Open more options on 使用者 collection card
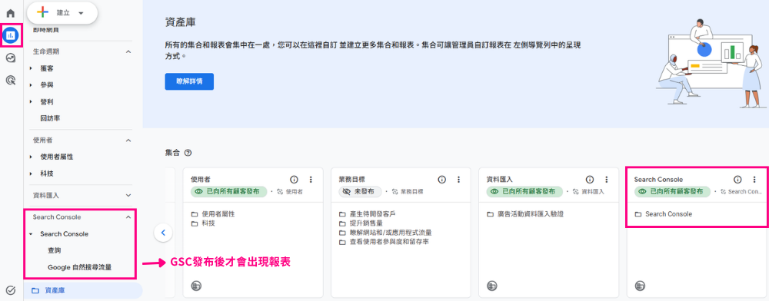This screenshot has height=301, width=769. coord(311,180)
